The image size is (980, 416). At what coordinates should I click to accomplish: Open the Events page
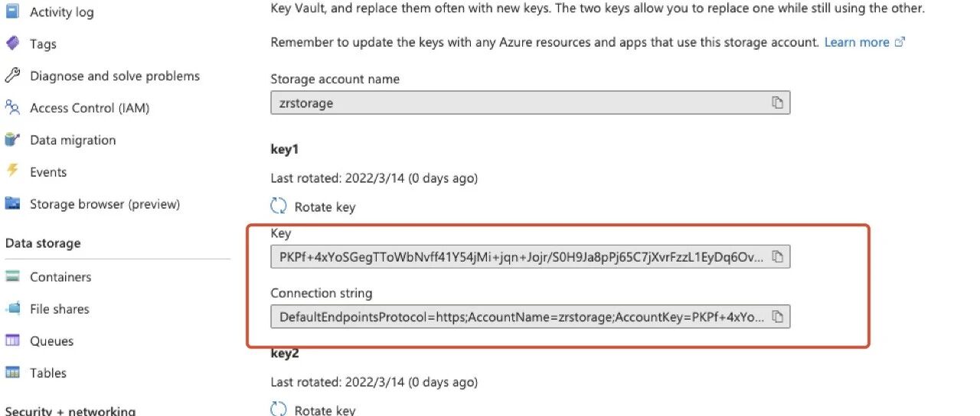pyautogui.click(x=48, y=172)
